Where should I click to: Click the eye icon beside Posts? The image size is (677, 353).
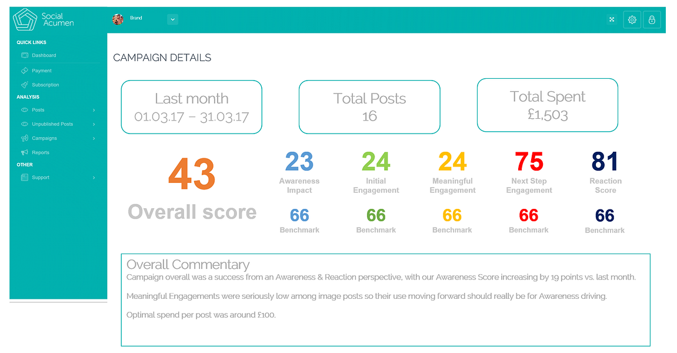[25, 110]
